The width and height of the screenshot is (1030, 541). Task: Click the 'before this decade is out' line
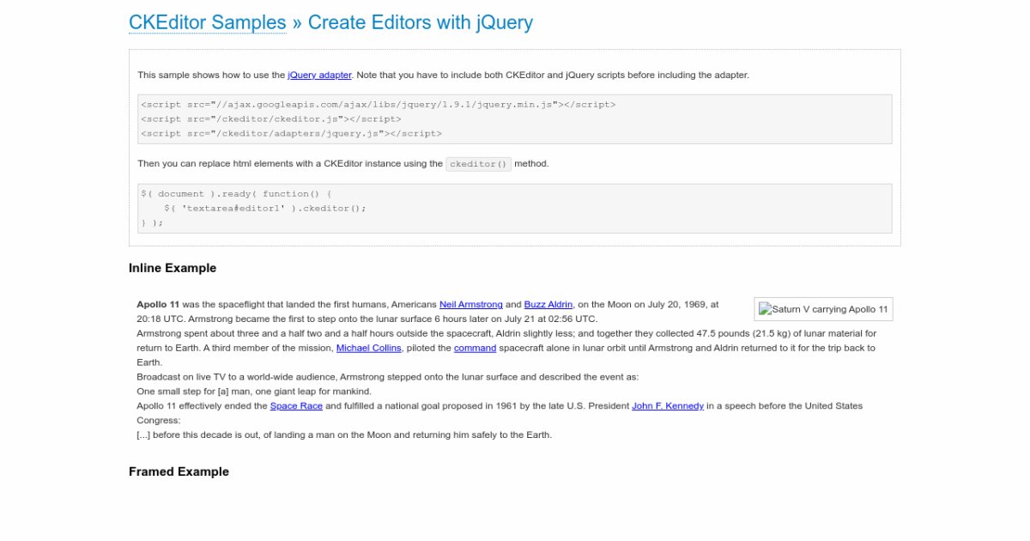click(x=343, y=435)
